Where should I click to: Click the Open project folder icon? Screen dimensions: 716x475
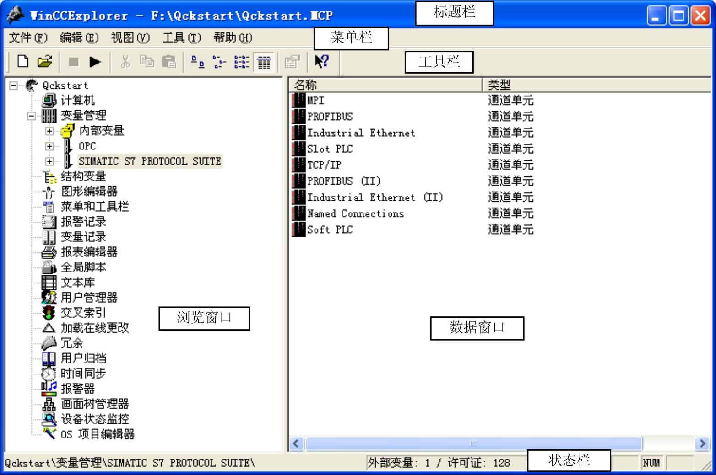[44, 61]
